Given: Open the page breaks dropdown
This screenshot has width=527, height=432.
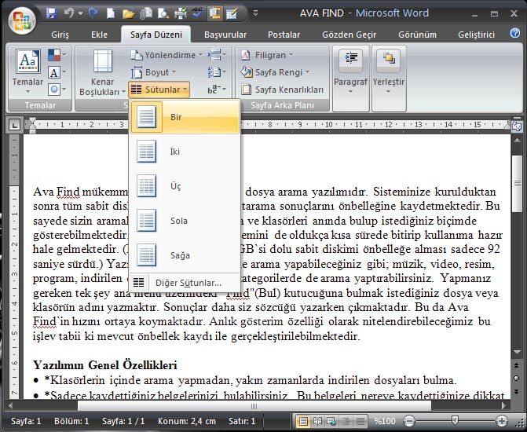Looking at the screenshot, I should pyautogui.click(x=217, y=55).
